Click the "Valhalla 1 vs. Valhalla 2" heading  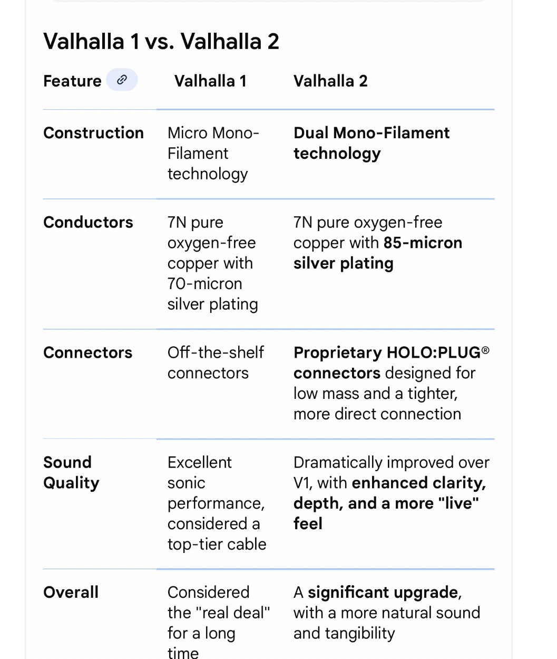(x=161, y=42)
